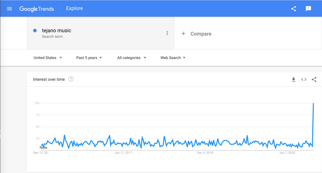This screenshot has width=322, height=173.
Task: Click the Note marker on the chart
Action: pyautogui.click(x=43, y=148)
